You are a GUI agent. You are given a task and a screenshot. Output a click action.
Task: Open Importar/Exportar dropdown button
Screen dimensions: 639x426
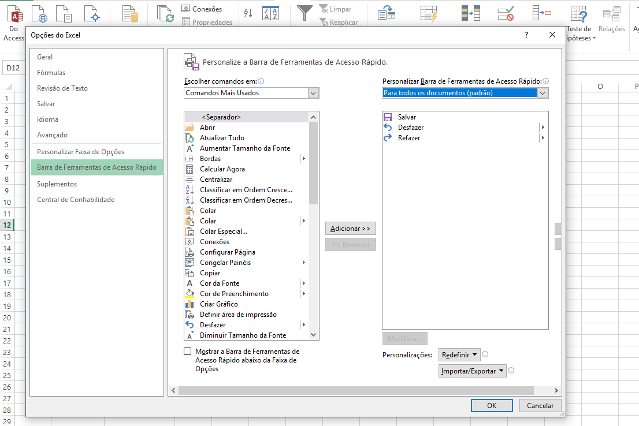tap(473, 371)
